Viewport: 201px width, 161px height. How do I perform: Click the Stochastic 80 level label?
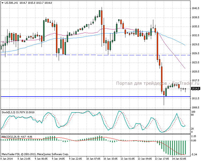(192, 115)
